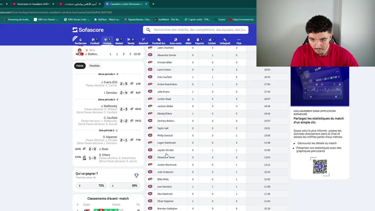Open Lane Hutson player row
This screenshot has width=375, height=211.
(217, 70)
